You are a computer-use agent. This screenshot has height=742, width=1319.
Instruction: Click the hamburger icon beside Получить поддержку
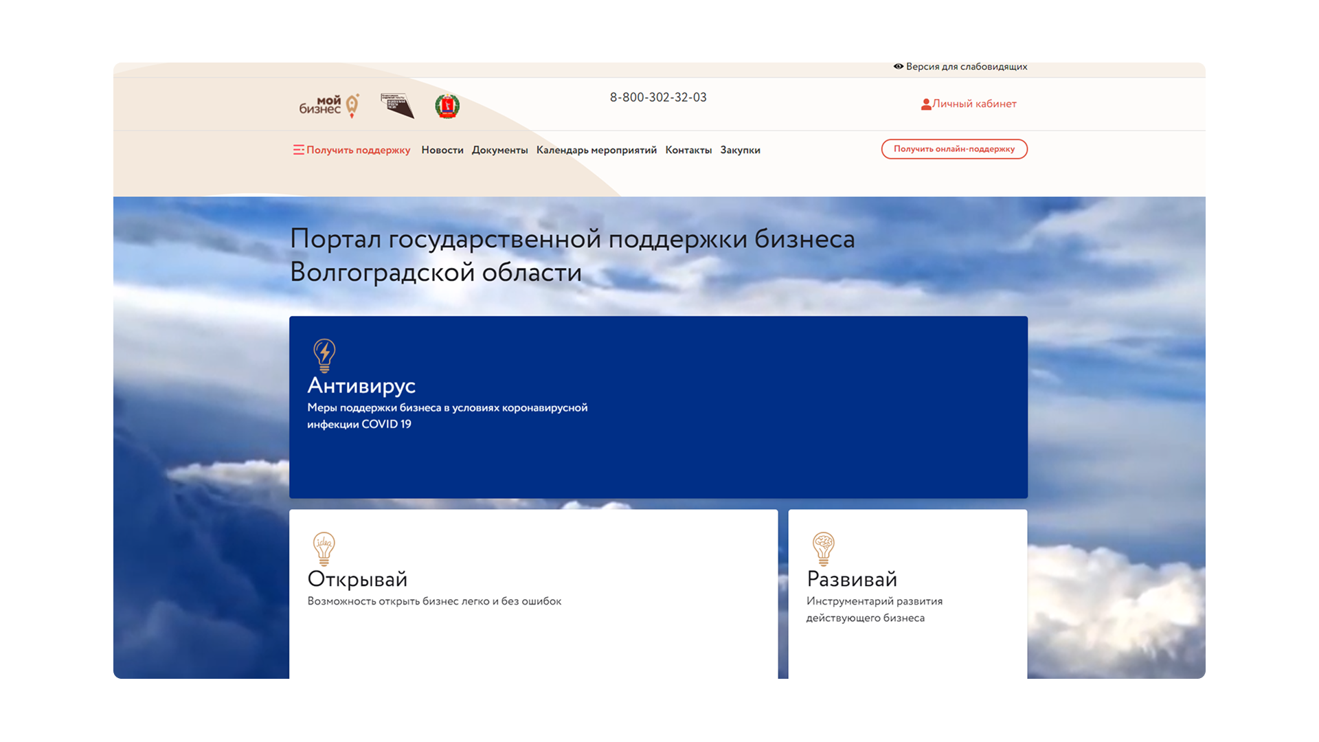(298, 149)
